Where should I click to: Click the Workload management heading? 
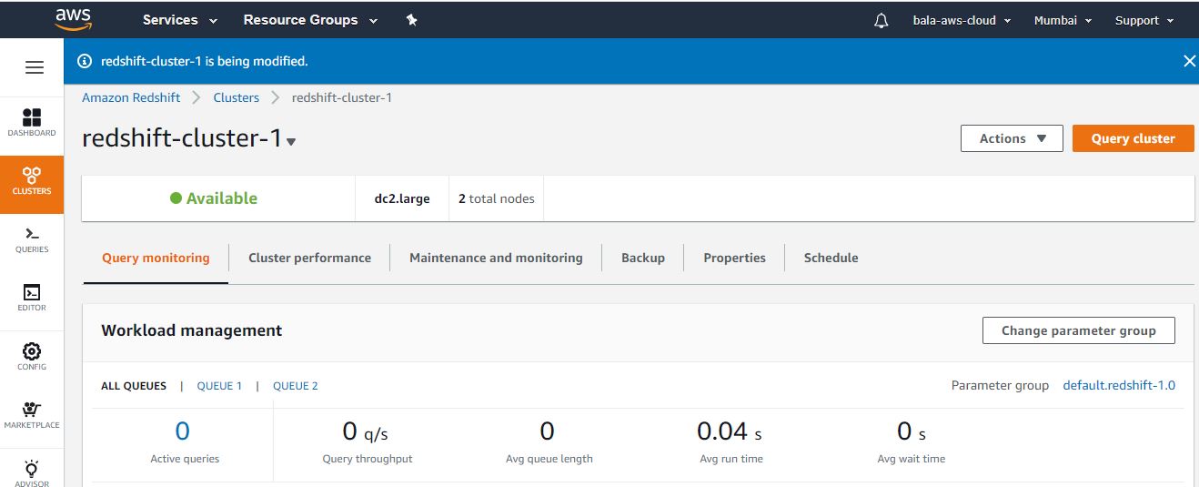click(192, 330)
